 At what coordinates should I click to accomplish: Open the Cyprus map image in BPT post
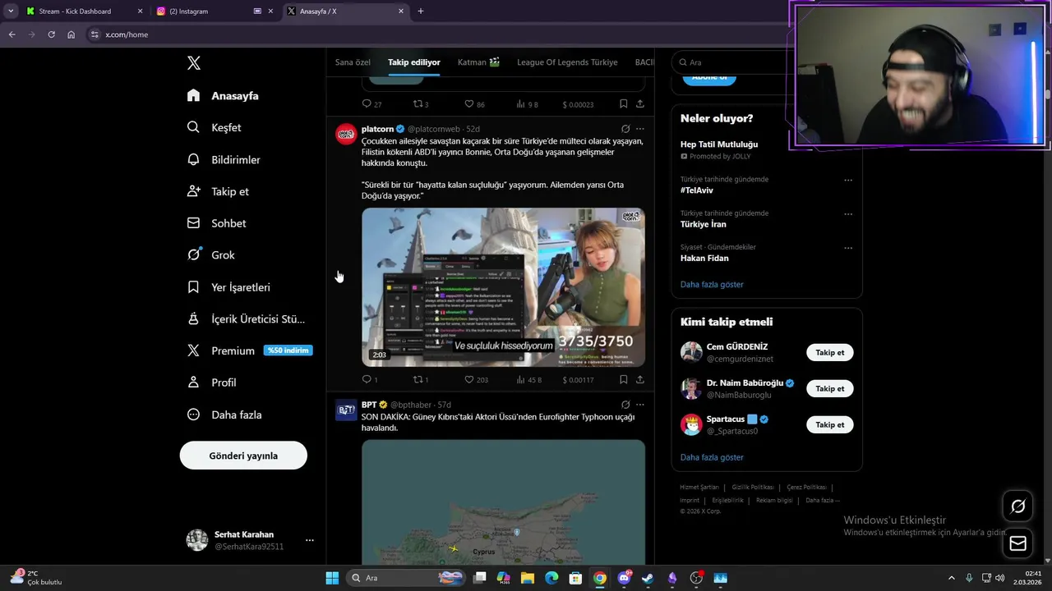tap(503, 502)
